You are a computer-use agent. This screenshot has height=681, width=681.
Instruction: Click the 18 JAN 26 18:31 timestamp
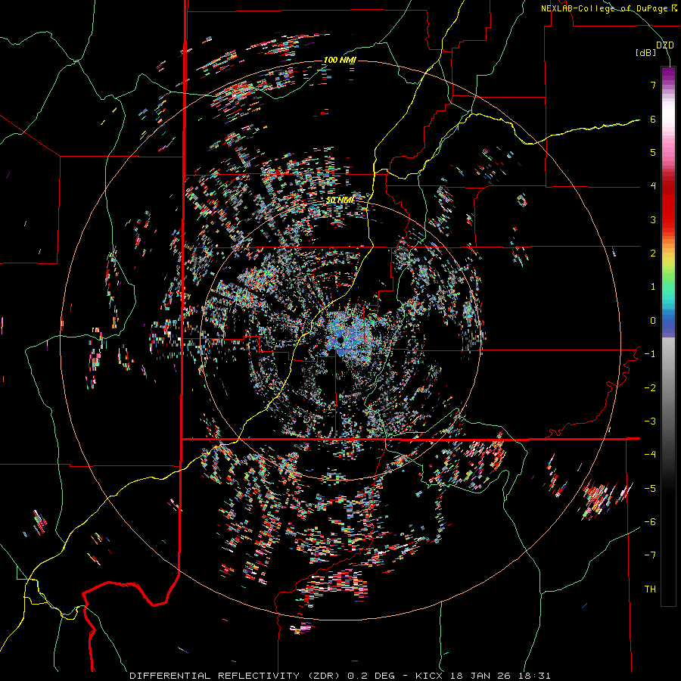499,676
